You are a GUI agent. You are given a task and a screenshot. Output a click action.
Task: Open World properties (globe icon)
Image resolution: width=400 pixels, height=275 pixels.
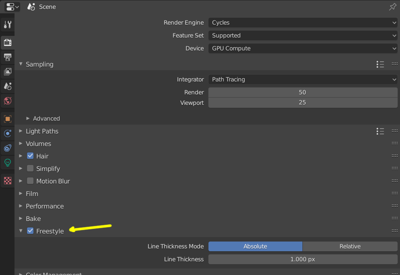point(7,100)
